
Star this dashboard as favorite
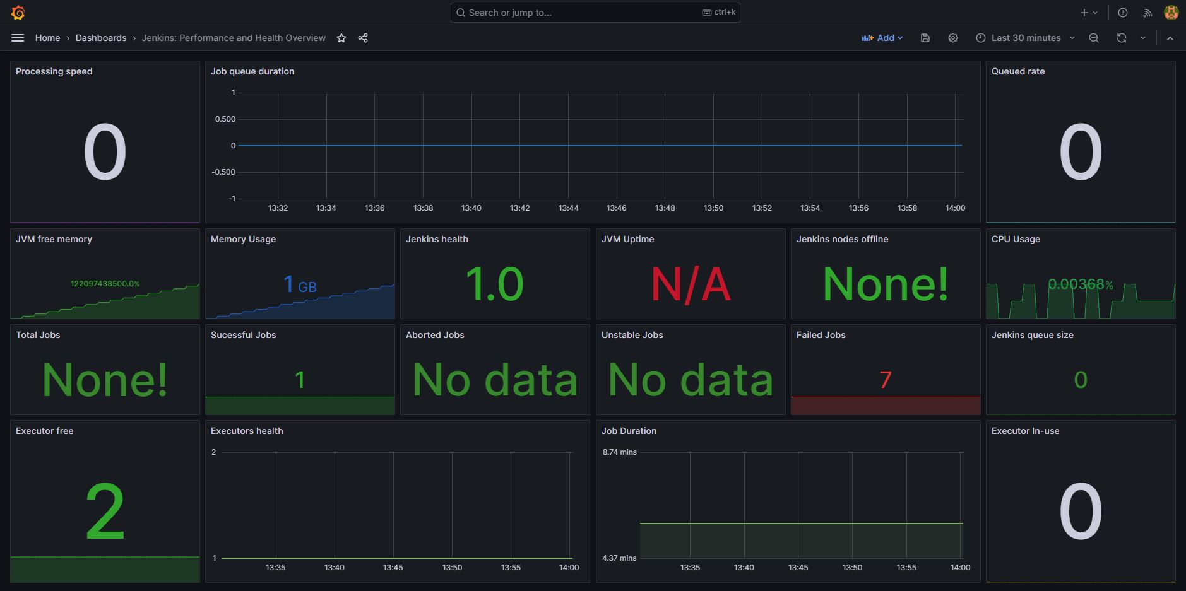point(341,38)
